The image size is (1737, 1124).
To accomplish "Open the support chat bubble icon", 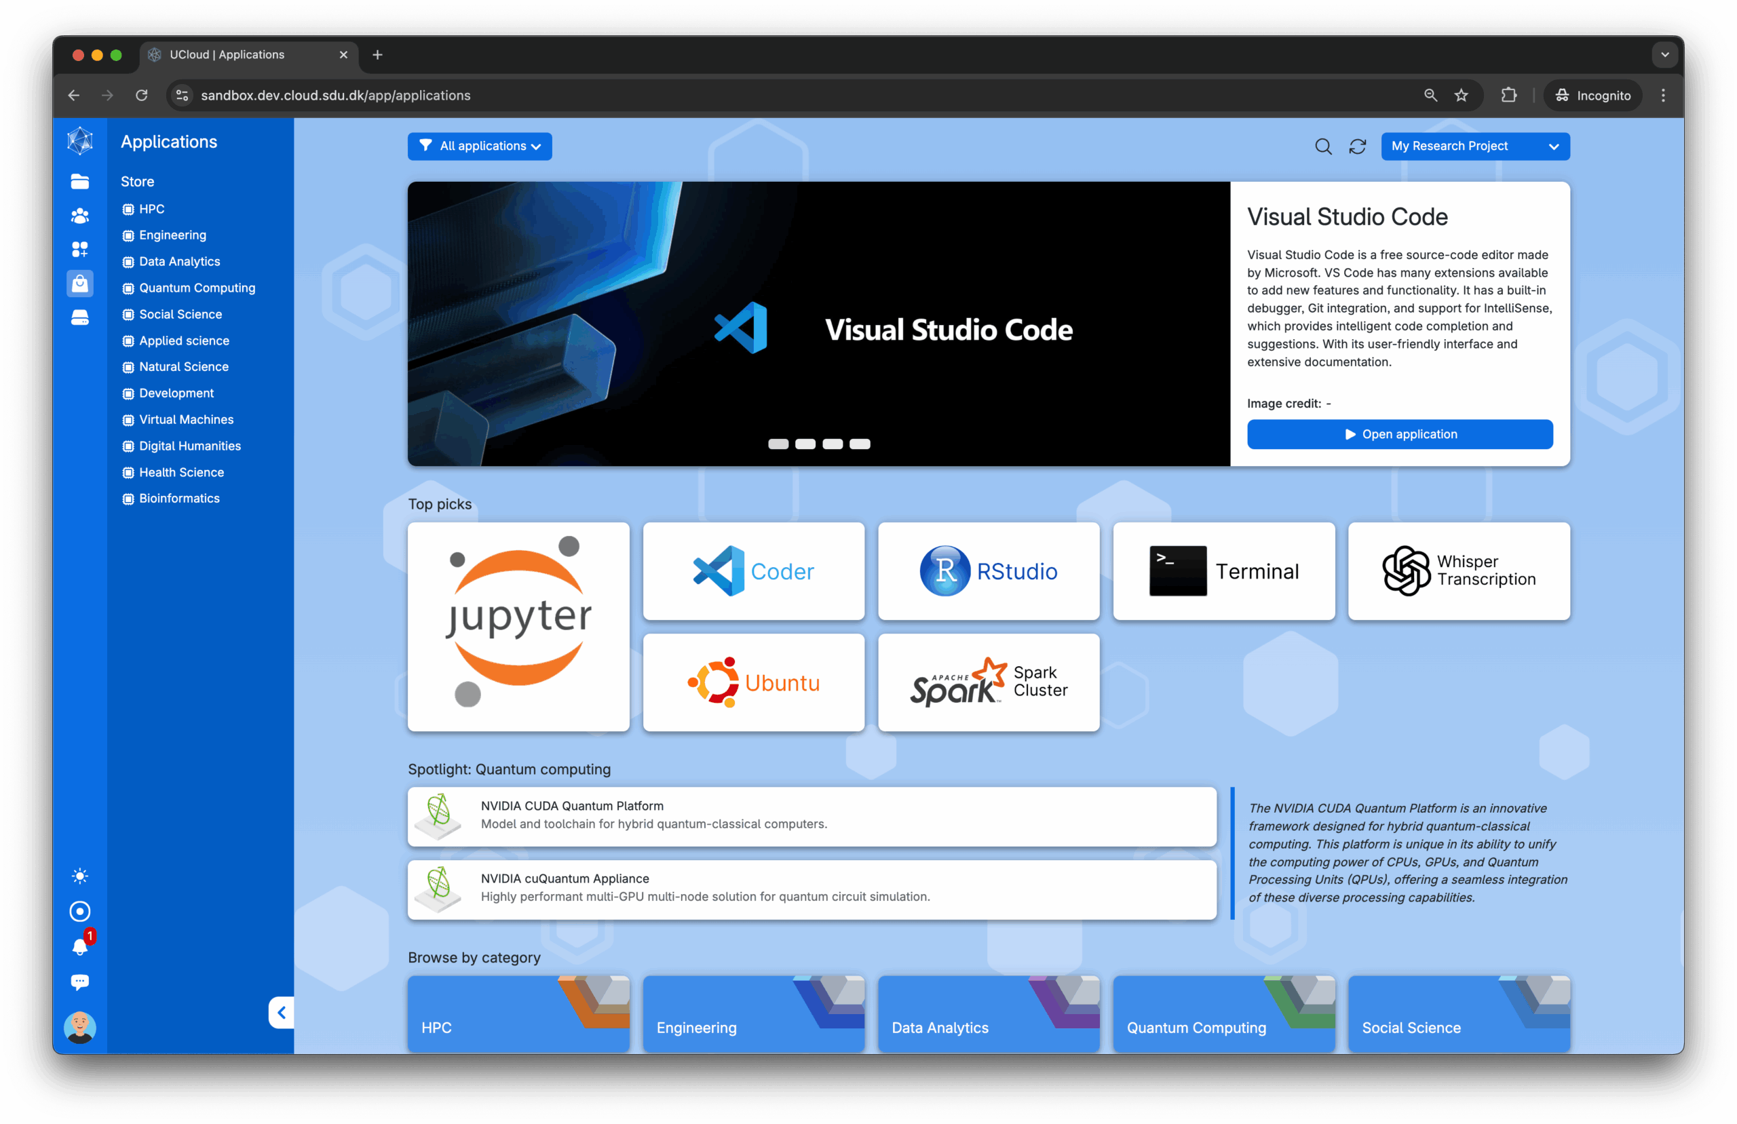I will tap(79, 982).
